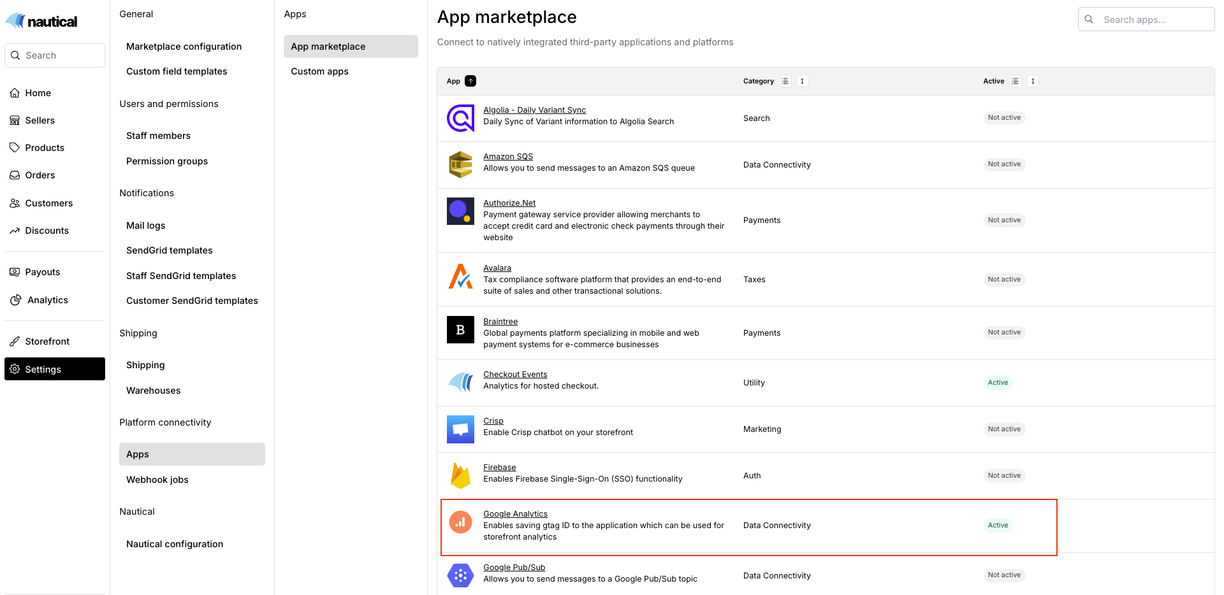
Task: Click the Google Analytics app icon
Action: click(460, 522)
